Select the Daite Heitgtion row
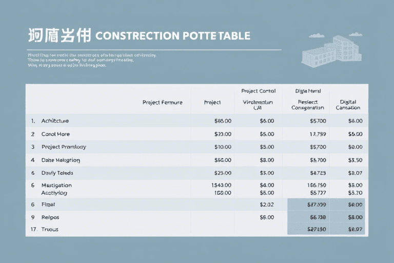 pyautogui.click(x=197, y=160)
